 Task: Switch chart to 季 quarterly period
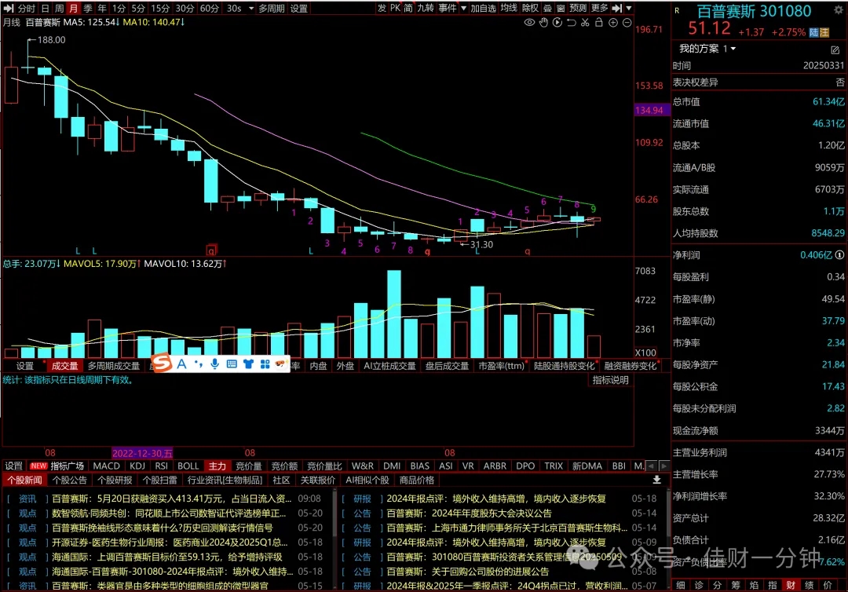(88, 8)
